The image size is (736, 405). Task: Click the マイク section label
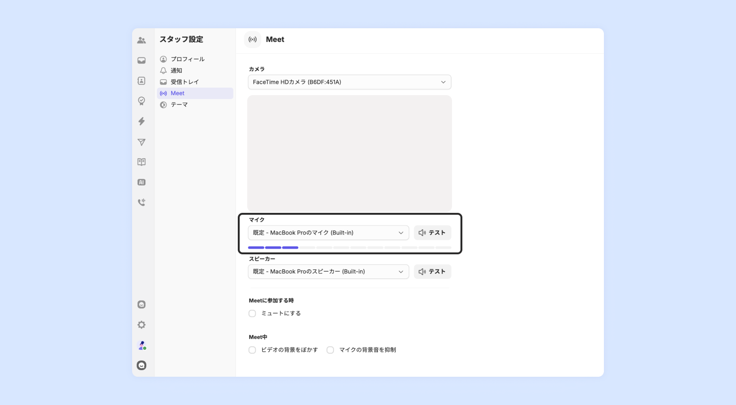coord(257,220)
